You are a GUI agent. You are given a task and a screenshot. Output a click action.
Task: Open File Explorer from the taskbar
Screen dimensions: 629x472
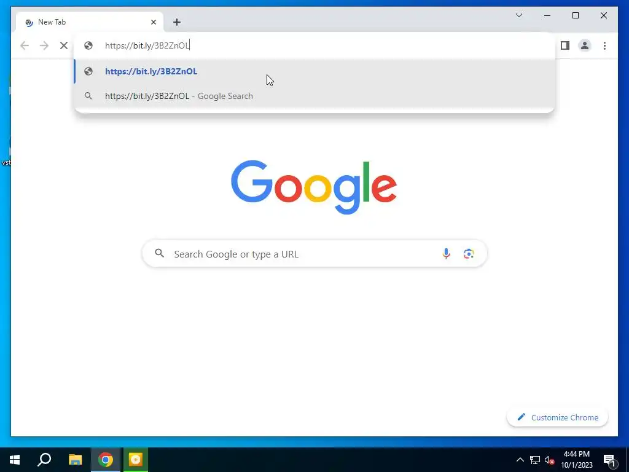point(75,460)
